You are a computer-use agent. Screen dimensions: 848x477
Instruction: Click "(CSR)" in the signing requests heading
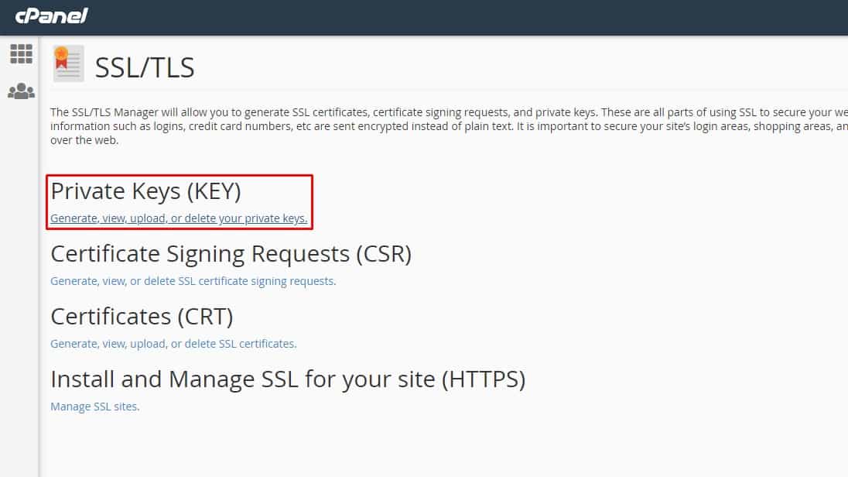coord(384,254)
